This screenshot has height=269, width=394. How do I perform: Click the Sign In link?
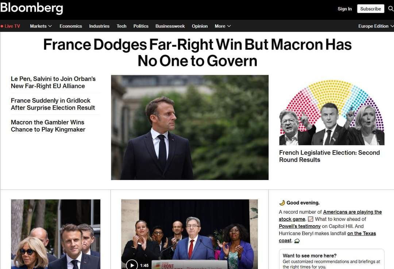[x=345, y=9]
